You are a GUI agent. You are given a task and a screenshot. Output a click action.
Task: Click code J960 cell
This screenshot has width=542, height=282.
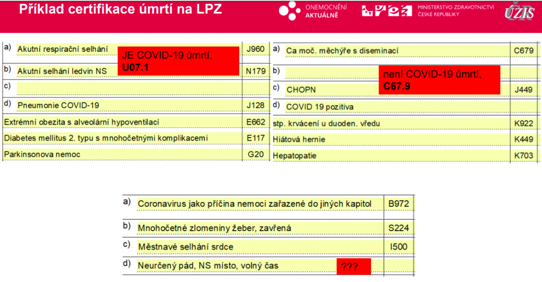coord(255,49)
